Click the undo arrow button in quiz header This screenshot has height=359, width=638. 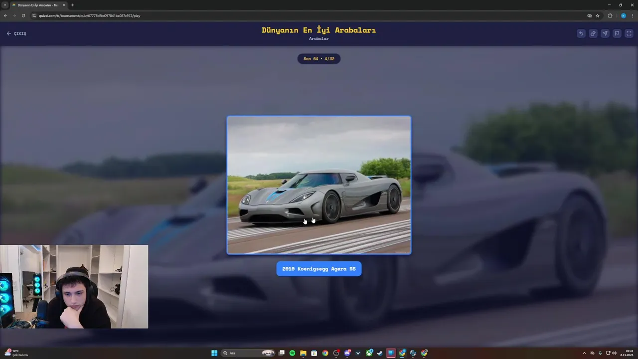coord(581,33)
